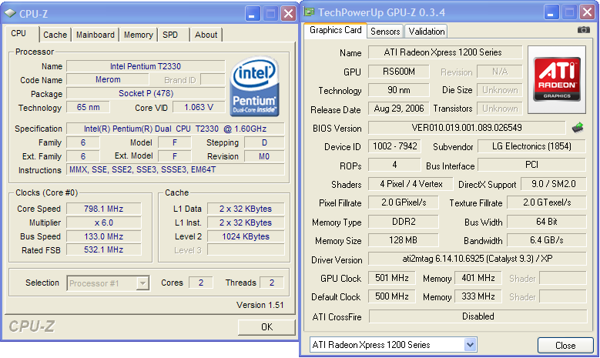
Task: Click the BIOS Version field
Action: tap(467, 128)
